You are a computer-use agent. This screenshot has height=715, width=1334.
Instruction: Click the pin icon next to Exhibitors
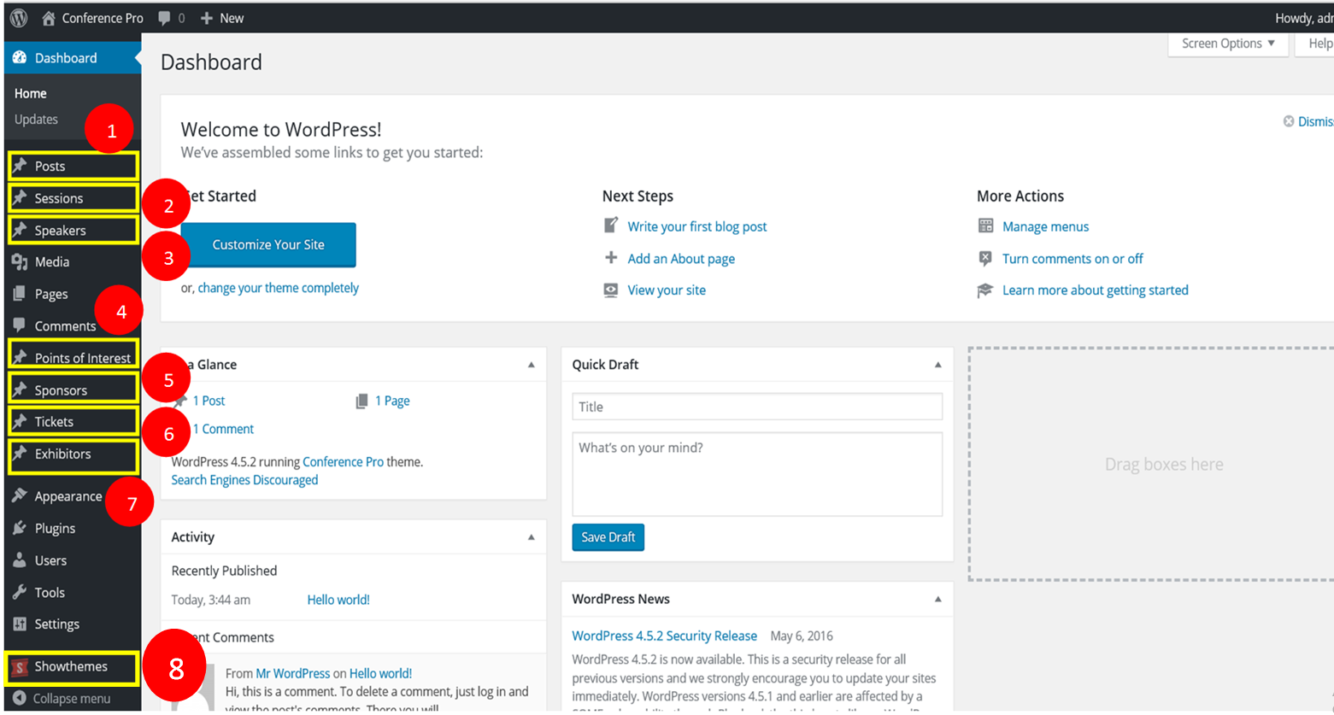click(x=20, y=454)
